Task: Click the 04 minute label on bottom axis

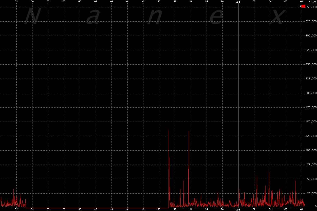Action: (x=270, y=209)
